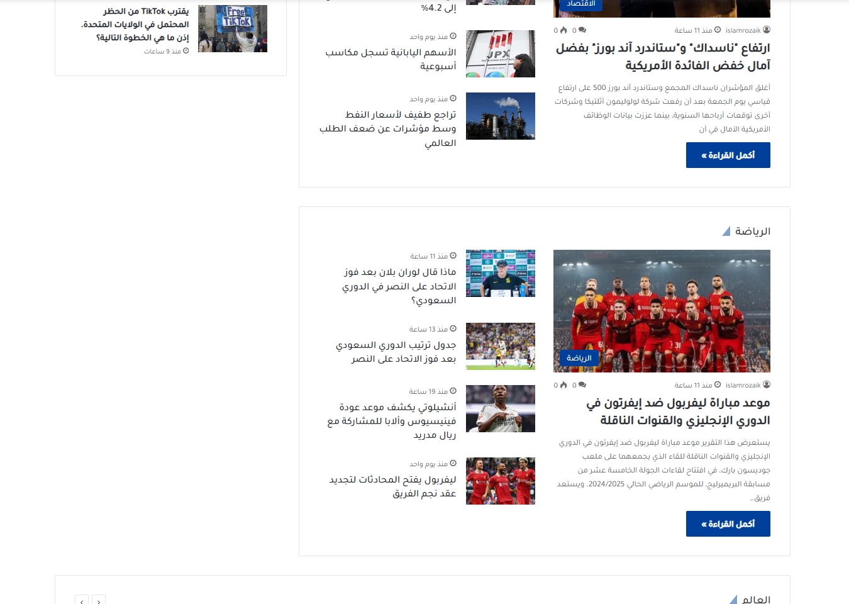849x604 pixels.
Task: Open the Free TikTok protest thumbnail
Action: [233, 28]
